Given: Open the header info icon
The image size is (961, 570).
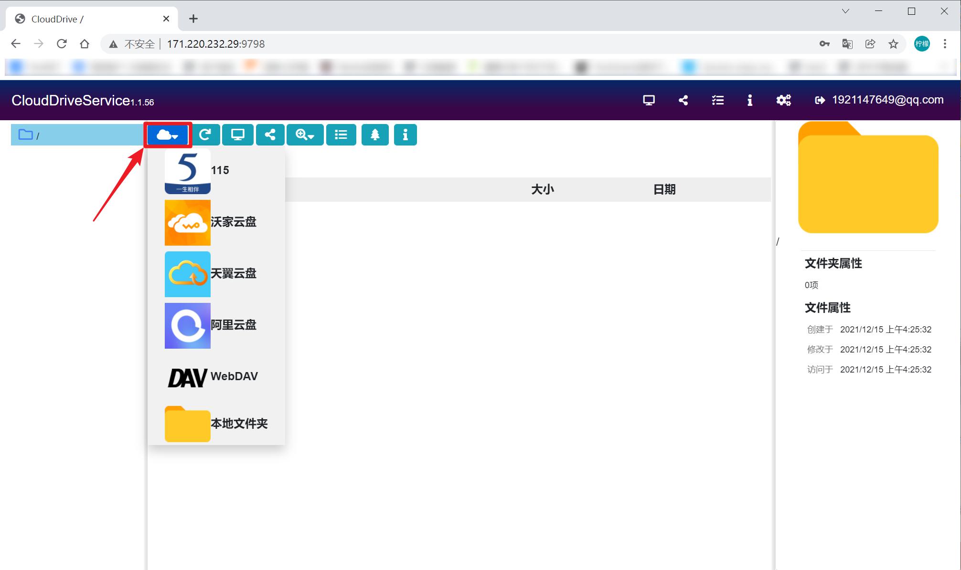Looking at the screenshot, I should pos(750,100).
